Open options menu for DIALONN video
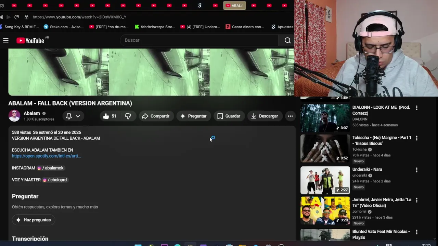The image size is (438, 246). pos(416,108)
